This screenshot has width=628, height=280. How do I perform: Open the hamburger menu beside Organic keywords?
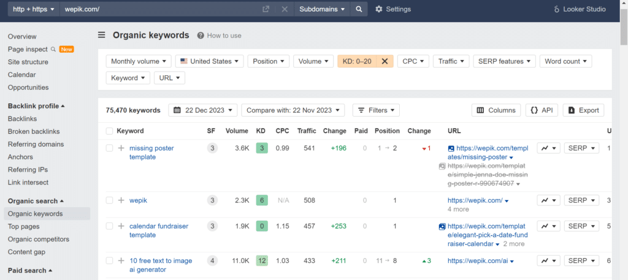click(x=102, y=35)
